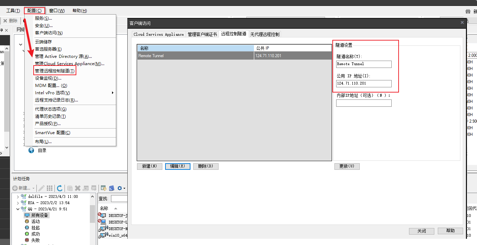Click the pencil edit icon in scheduled tasks toolbar
Image resolution: width=477 pixels, height=245 pixels.
[42, 188]
